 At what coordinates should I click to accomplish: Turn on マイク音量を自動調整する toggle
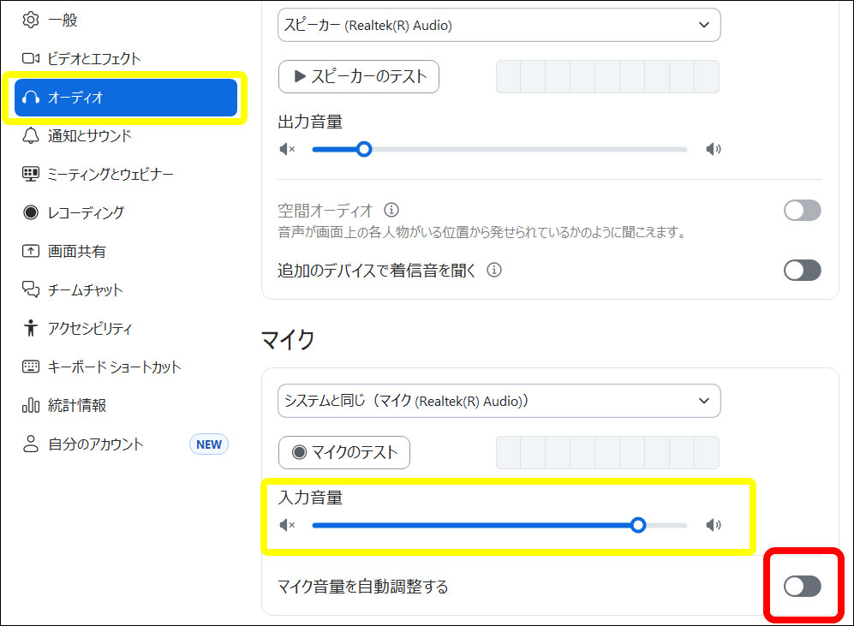point(802,586)
